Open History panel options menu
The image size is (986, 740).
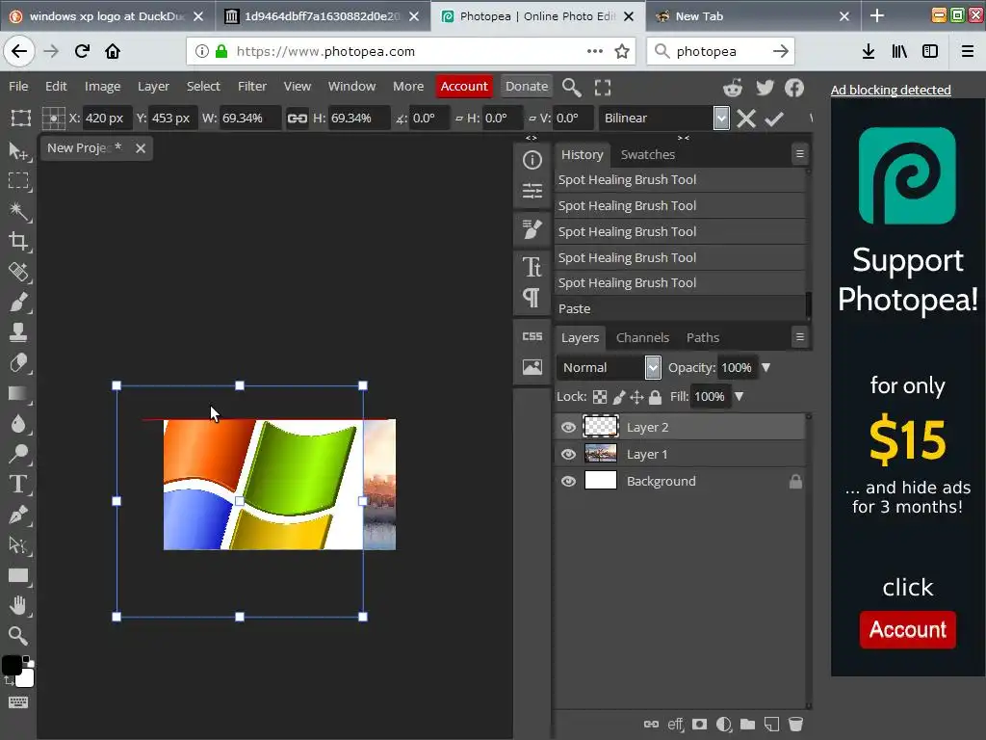click(x=800, y=153)
